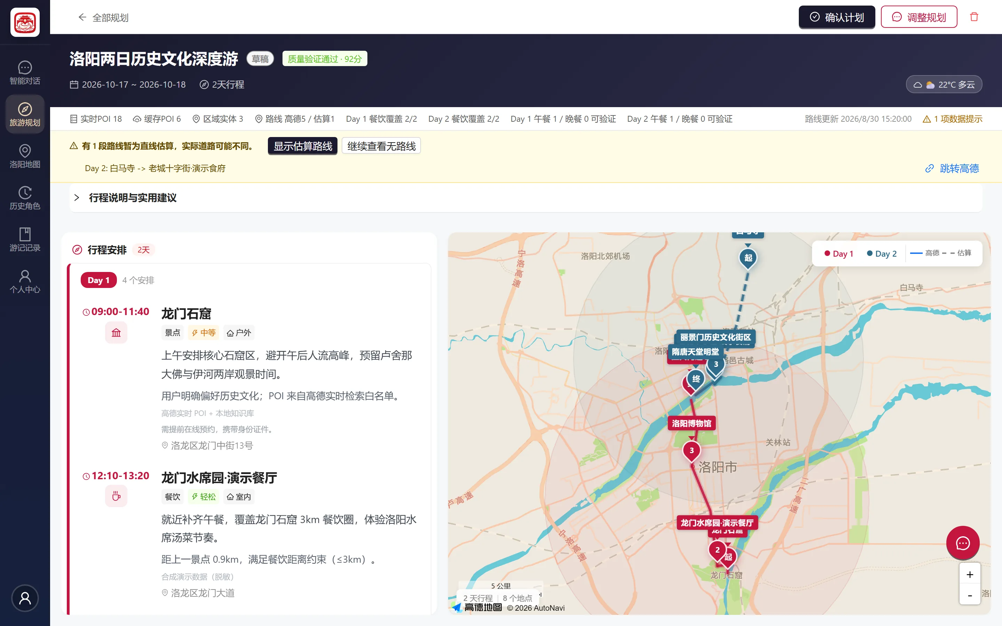Click museum icon under 09:00-11:40
Viewport: 1002px width, 626px height.
pos(116,332)
